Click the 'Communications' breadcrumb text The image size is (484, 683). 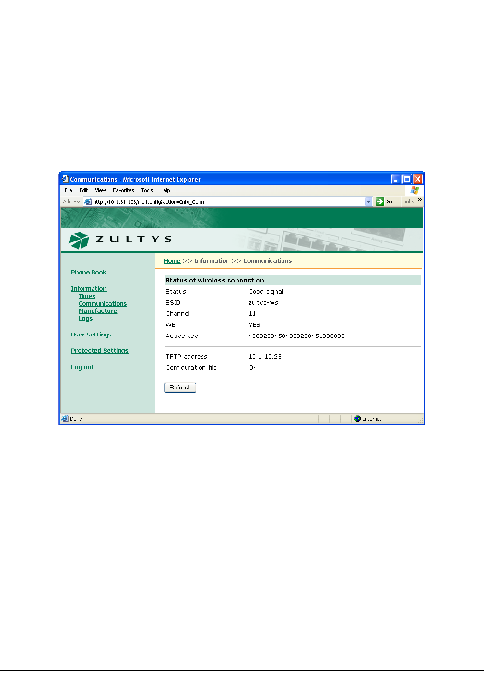point(268,261)
